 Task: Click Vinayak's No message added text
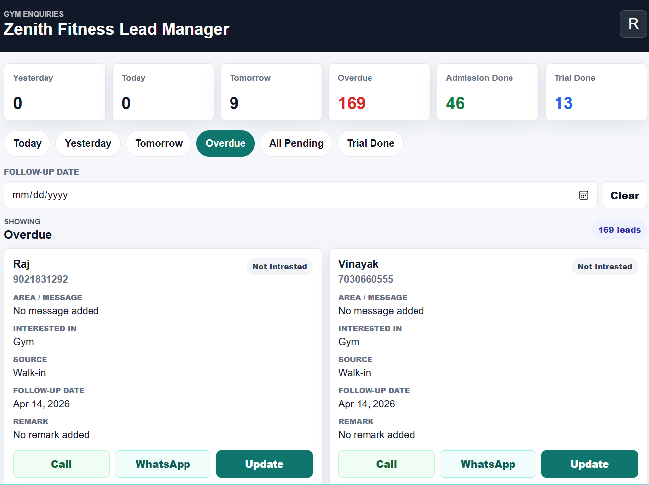(x=381, y=311)
